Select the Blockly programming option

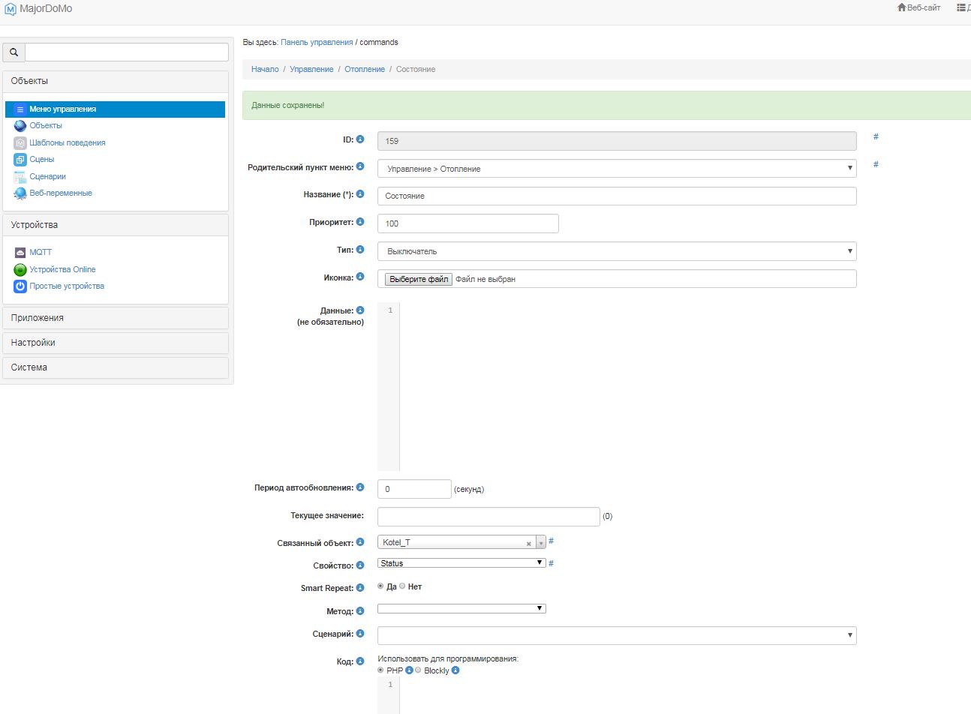418,670
